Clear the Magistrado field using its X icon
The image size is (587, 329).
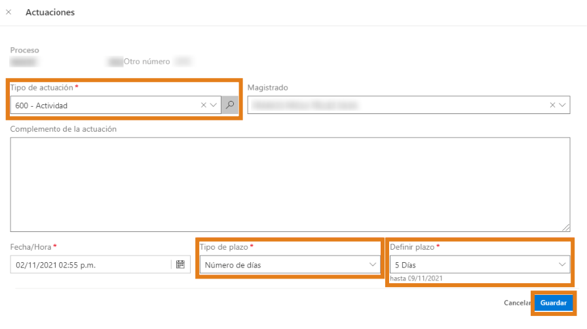coord(552,105)
